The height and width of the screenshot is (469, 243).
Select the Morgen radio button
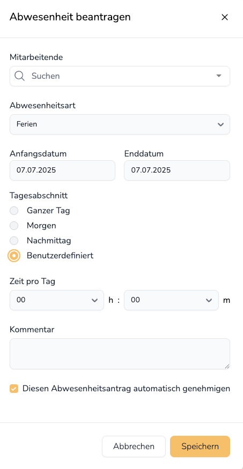pos(14,226)
